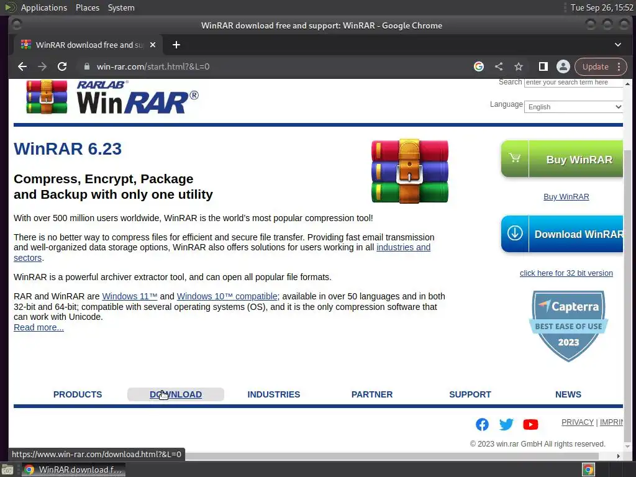The width and height of the screenshot is (636, 477).
Task: Click the Update button in Chrome
Action: coord(595,66)
